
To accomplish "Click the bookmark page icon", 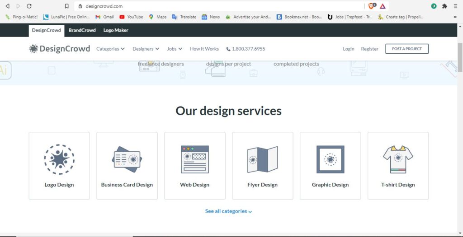I will pos(67,6).
